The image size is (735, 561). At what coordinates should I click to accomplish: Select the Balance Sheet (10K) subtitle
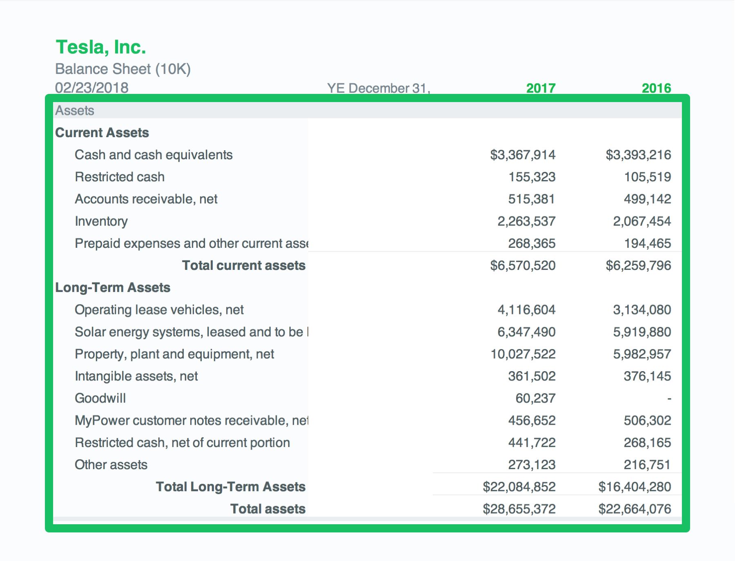coord(123,69)
